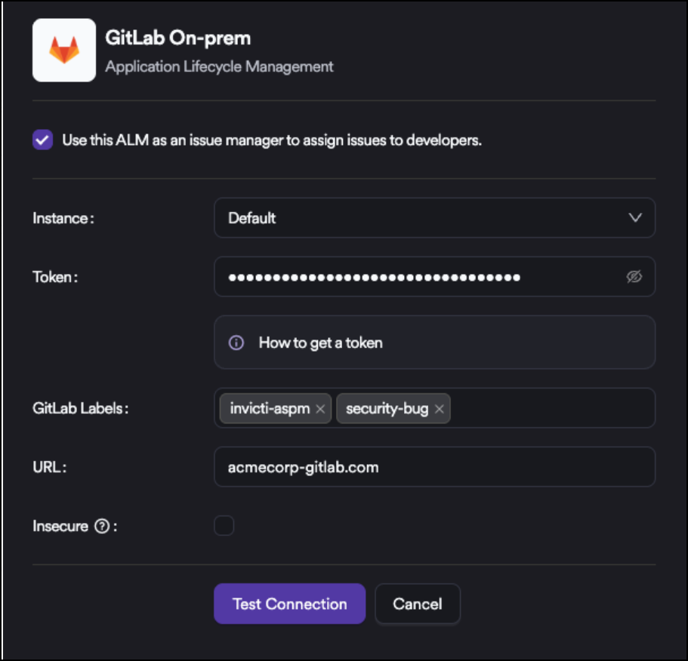688x661 pixels.
Task: Click the Cancel button
Action: click(x=418, y=604)
